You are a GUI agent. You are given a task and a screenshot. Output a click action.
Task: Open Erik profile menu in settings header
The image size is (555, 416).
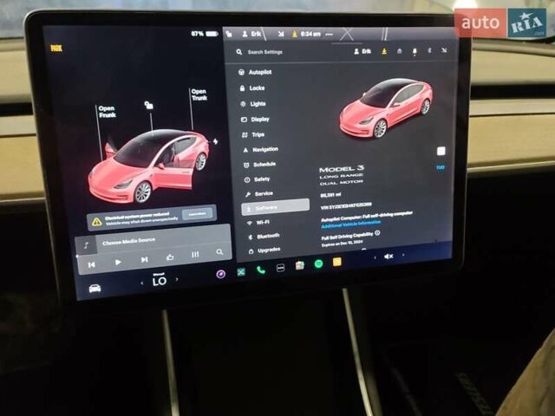click(362, 52)
